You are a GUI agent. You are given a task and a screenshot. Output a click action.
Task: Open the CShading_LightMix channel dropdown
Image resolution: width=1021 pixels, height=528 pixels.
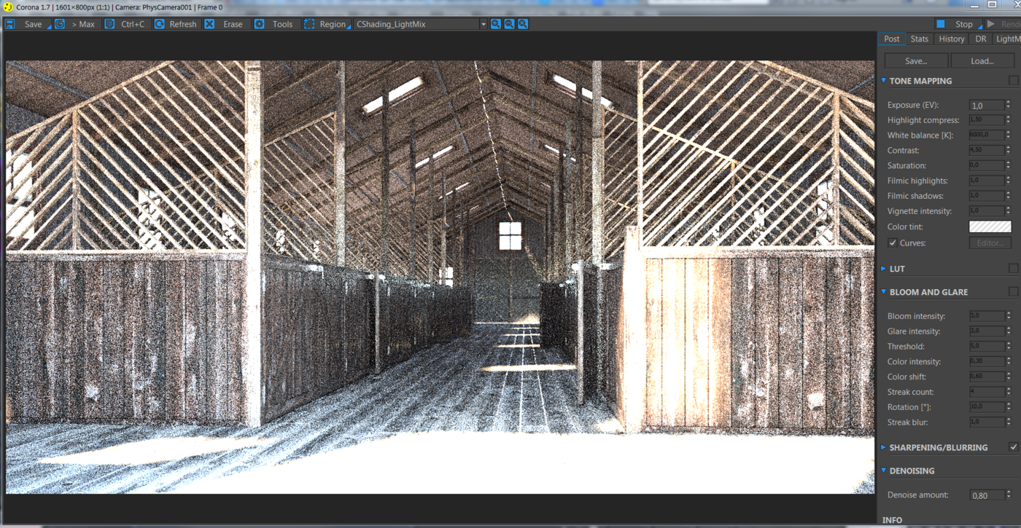click(420, 24)
